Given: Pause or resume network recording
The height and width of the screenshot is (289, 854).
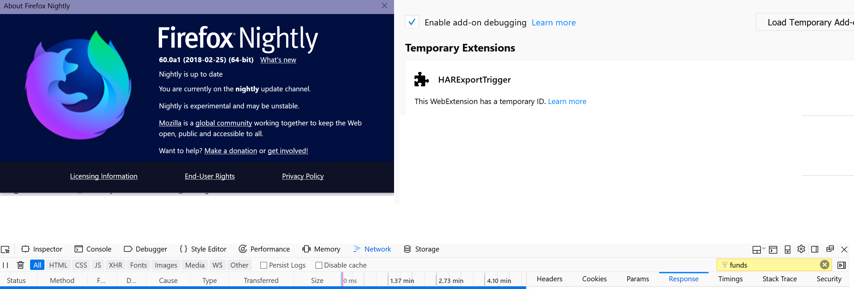Looking at the screenshot, I should (x=5, y=265).
